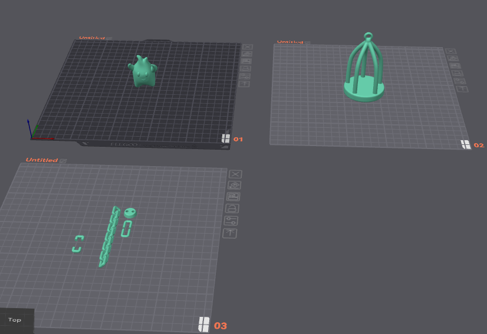The width and height of the screenshot is (487, 334).
Task: Toggle the lock on plate 03
Action: [232, 209]
